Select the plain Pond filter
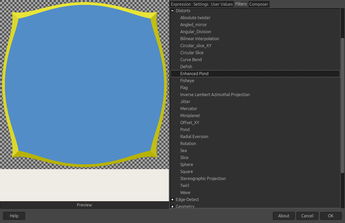This screenshot has width=345, height=223. tap(185, 130)
